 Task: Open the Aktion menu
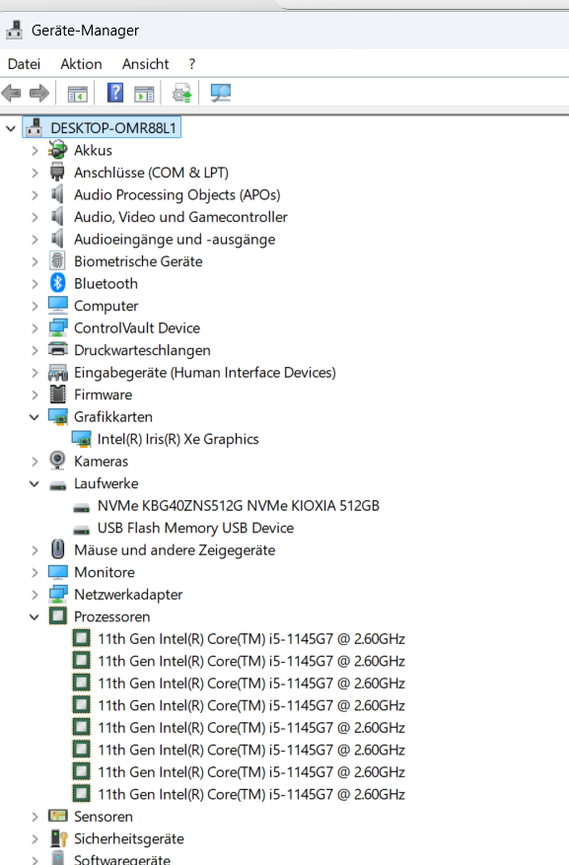click(81, 64)
